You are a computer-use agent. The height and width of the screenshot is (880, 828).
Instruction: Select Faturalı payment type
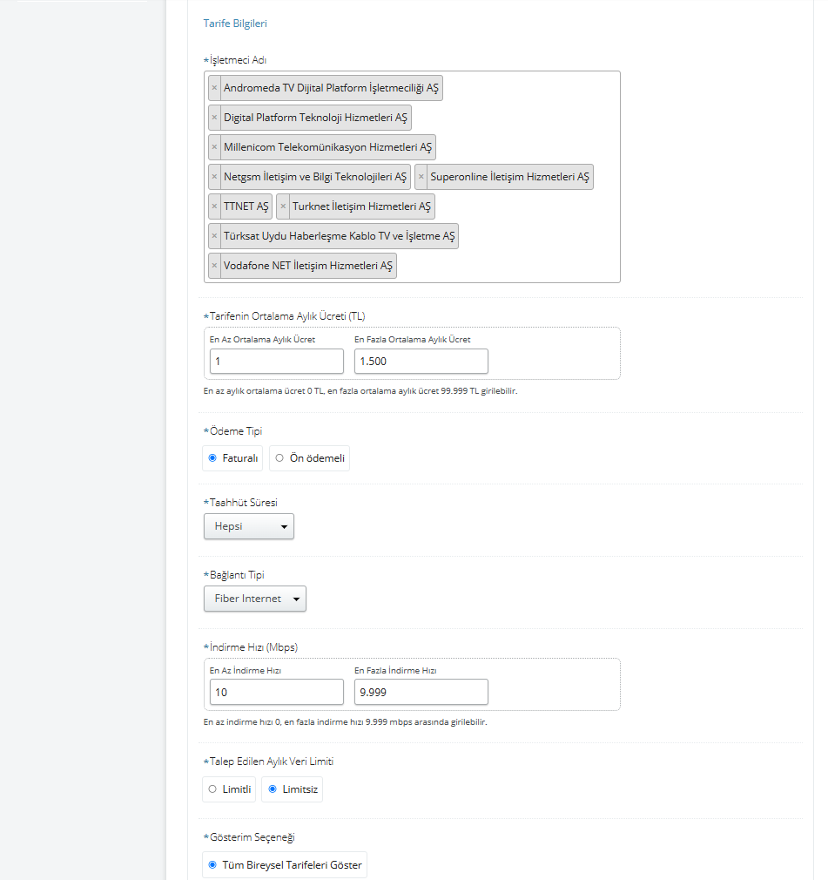[212, 458]
